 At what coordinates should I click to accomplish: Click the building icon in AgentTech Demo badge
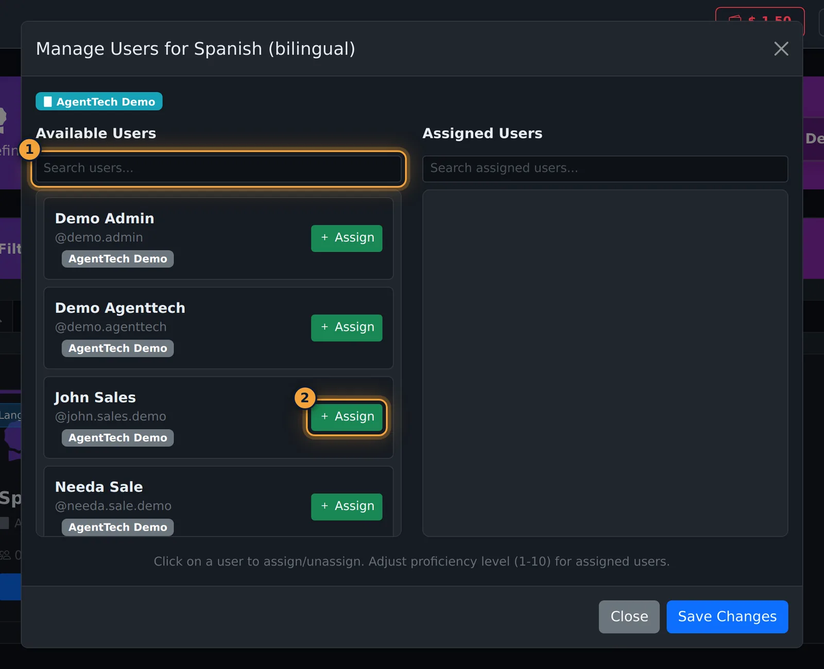coord(48,101)
